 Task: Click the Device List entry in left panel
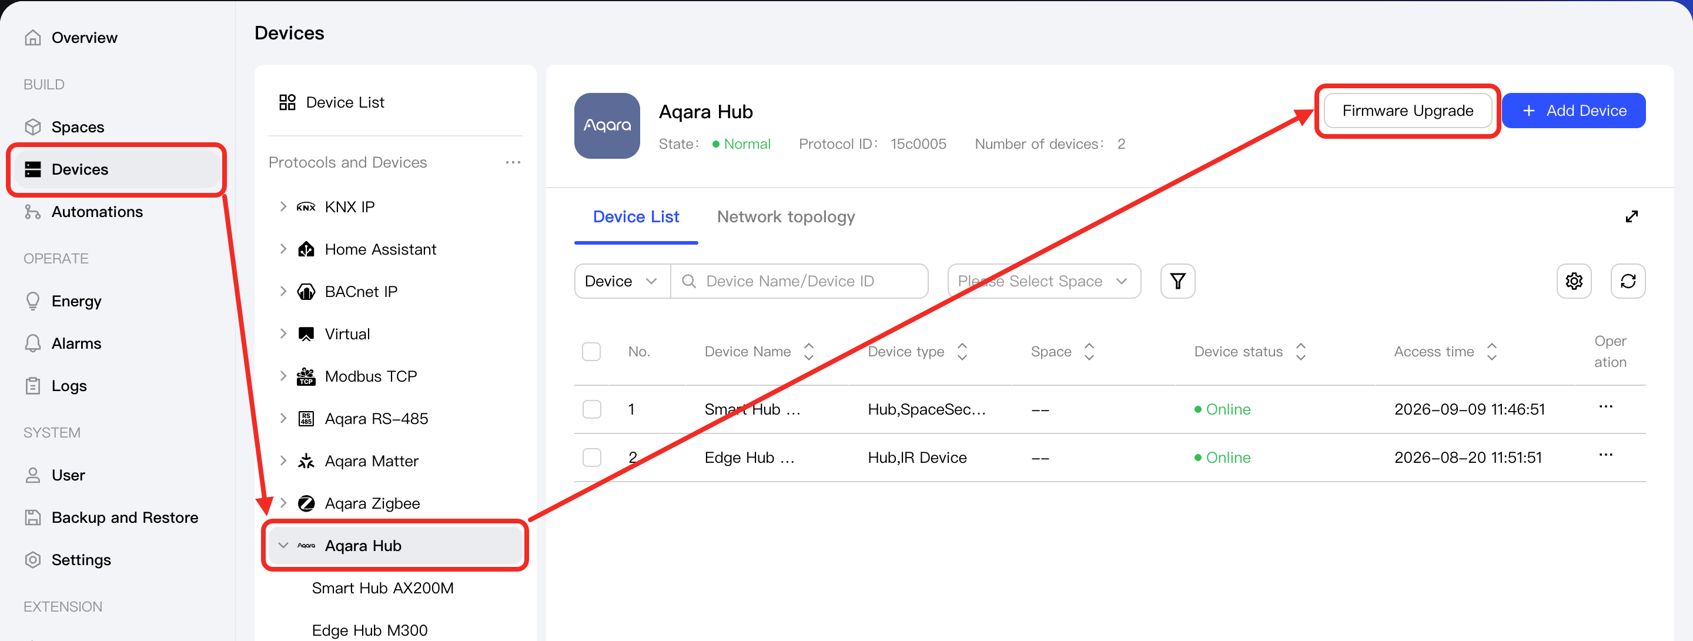click(345, 102)
